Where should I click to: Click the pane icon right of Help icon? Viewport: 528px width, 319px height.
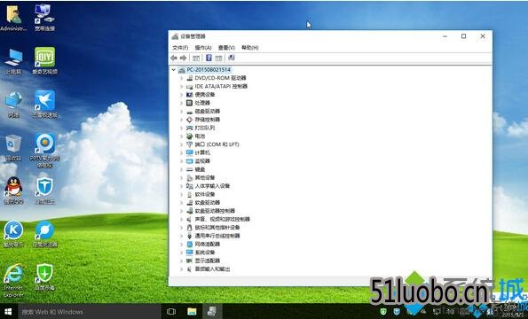click(219, 58)
